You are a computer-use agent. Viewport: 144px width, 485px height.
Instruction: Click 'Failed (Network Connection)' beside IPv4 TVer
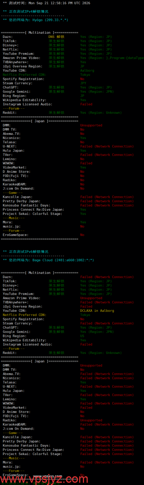(107, 155)
